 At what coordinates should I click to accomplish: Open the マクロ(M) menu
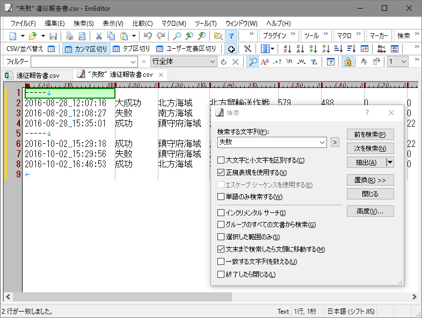(174, 24)
